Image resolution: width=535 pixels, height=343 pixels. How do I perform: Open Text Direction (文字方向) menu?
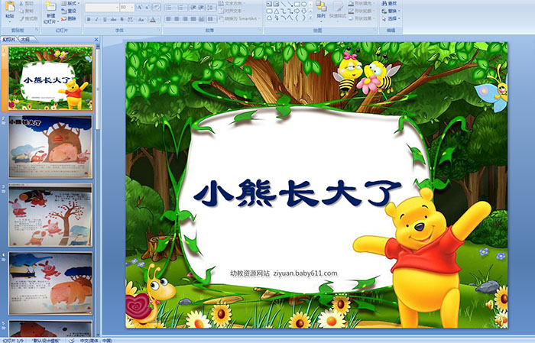coord(232,3)
